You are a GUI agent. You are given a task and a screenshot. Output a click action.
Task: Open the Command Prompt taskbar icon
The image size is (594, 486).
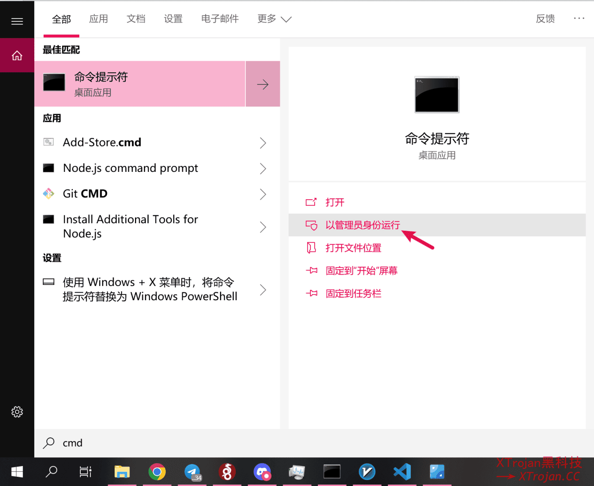pyautogui.click(x=332, y=472)
